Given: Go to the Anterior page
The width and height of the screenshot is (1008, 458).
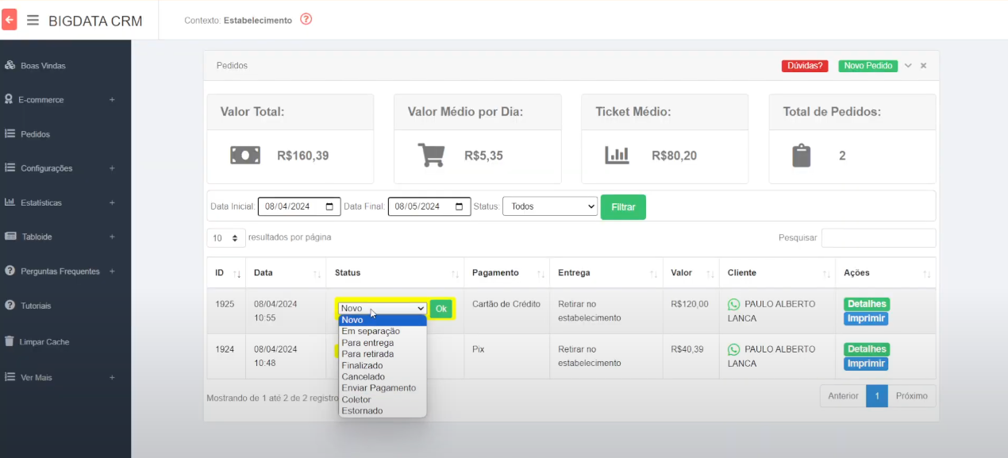Looking at the screenshot, I should (x=843, y=395).
